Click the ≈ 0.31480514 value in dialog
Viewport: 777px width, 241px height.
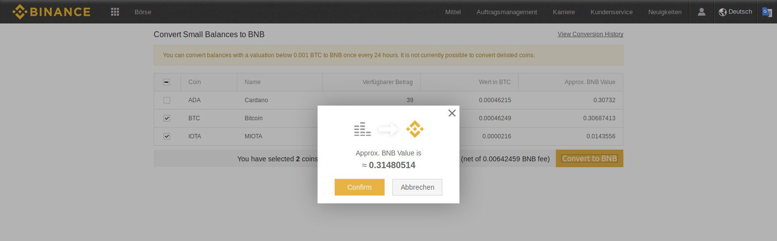(388, 165)
